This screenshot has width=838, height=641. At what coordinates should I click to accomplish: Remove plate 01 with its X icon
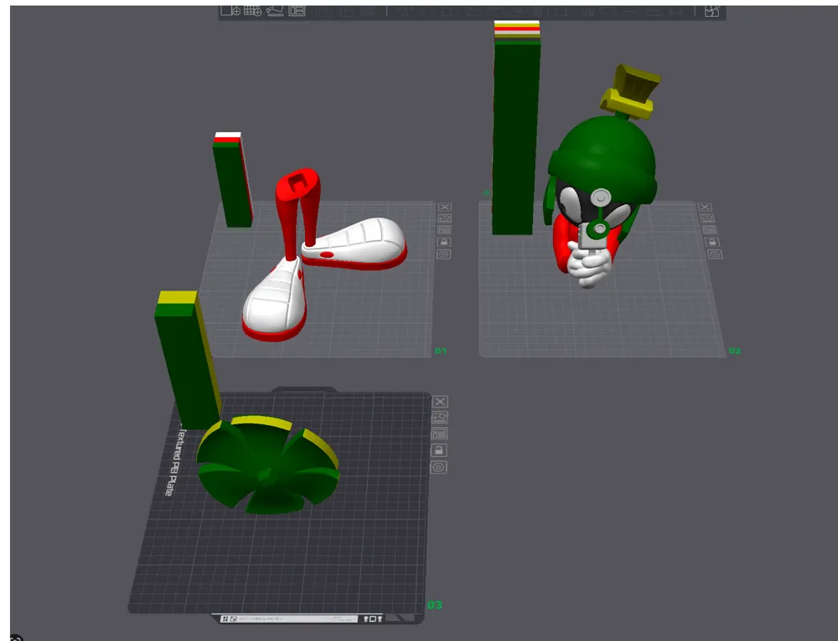tap(445, 207)
